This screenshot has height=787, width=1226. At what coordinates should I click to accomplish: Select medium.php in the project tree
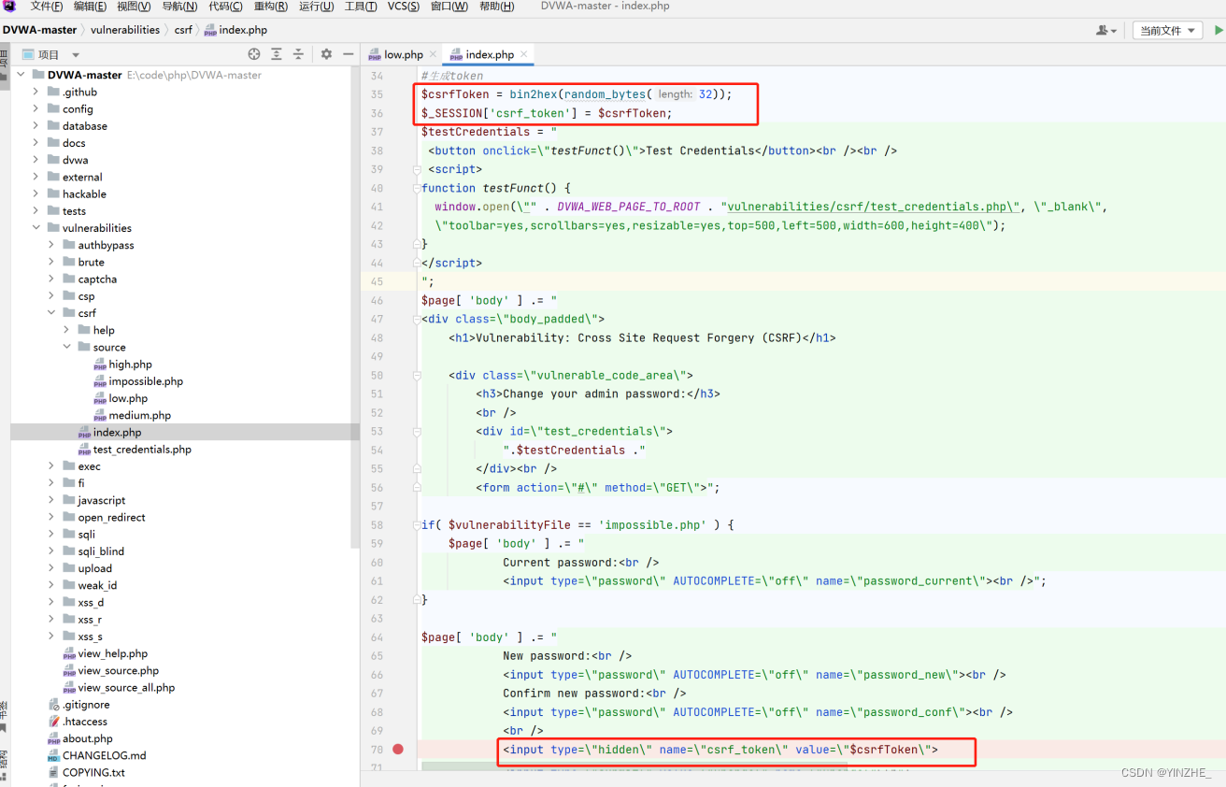click(x=139, y=415)
